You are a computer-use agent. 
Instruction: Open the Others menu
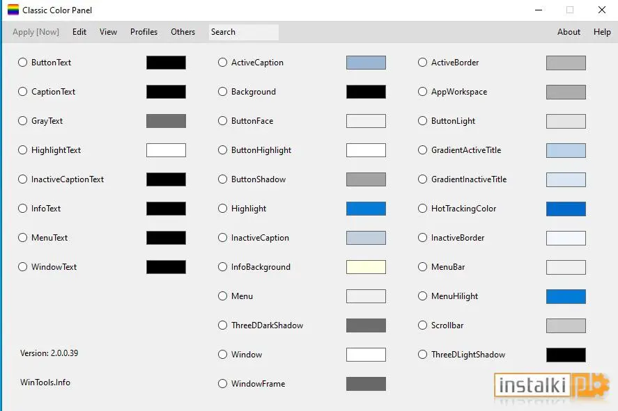183,32
